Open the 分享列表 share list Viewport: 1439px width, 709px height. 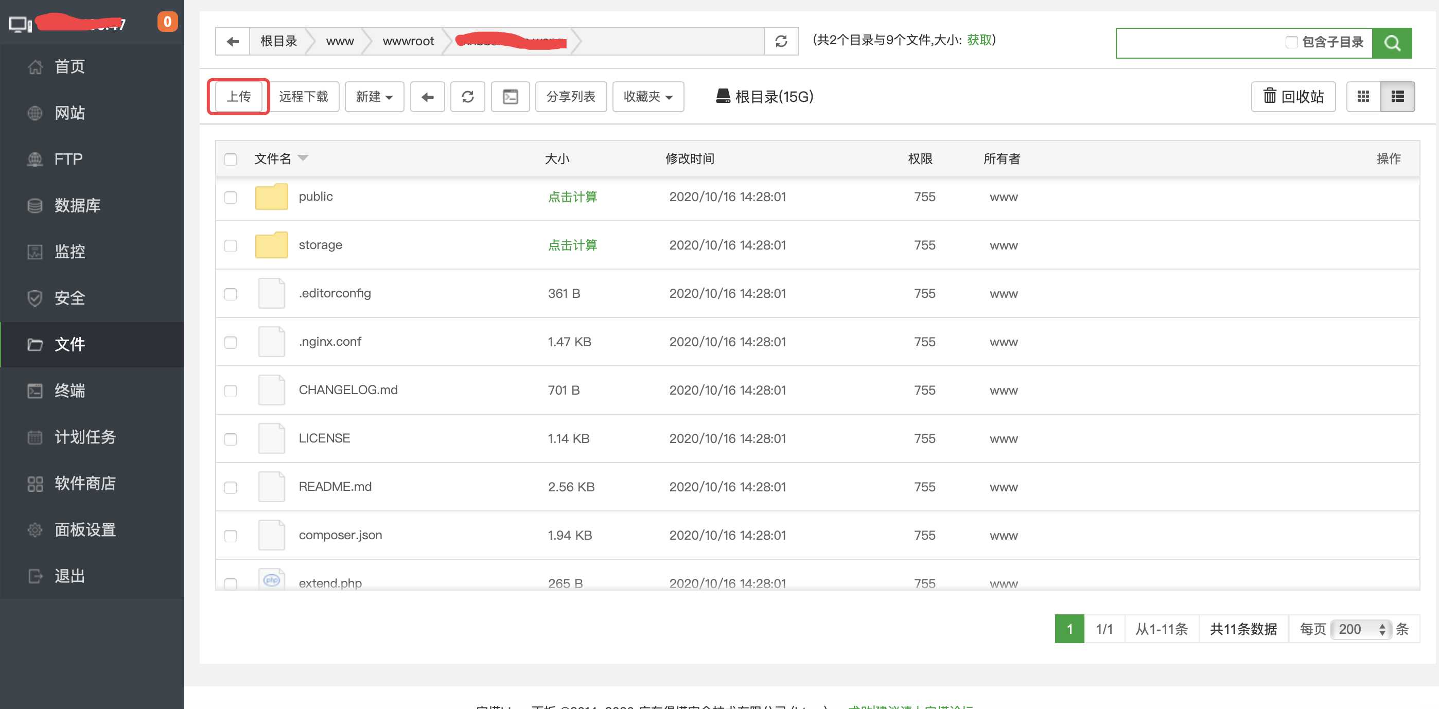571,97
